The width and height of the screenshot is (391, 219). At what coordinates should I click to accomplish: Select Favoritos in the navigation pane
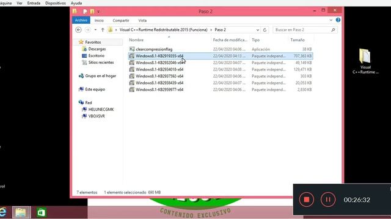(93, 42)
